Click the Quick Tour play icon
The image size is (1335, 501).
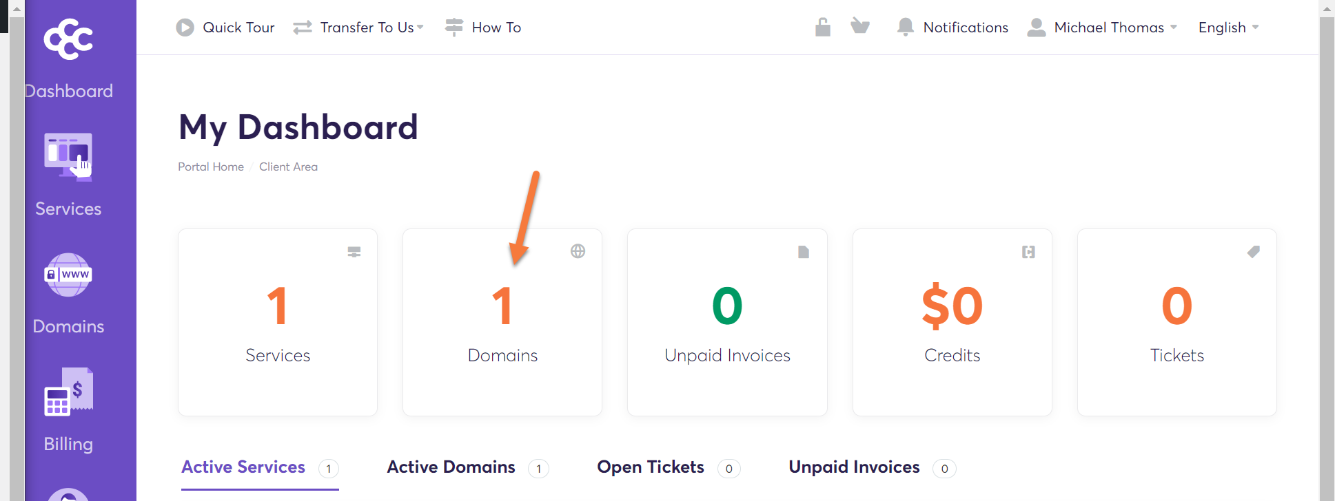(185, 28)
